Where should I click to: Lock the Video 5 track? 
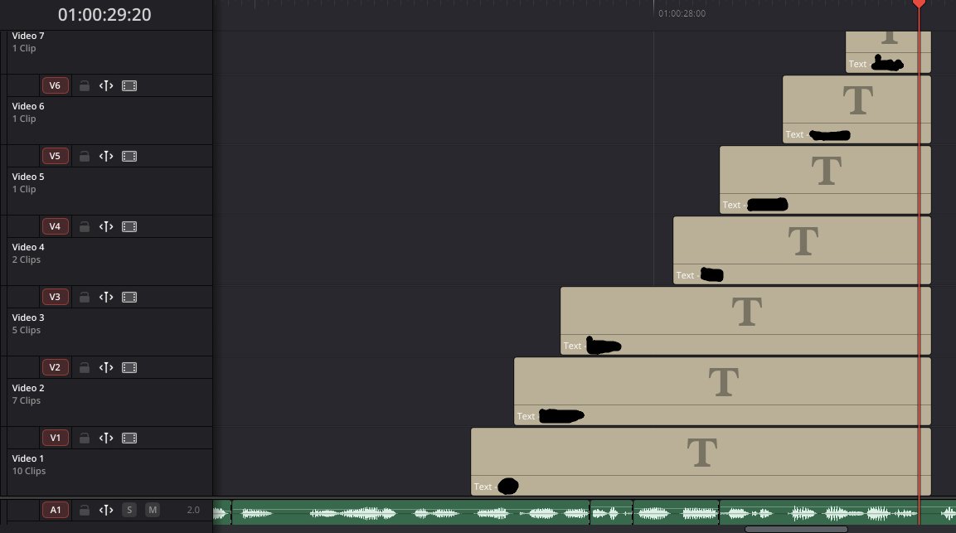[x=85, y=156]
